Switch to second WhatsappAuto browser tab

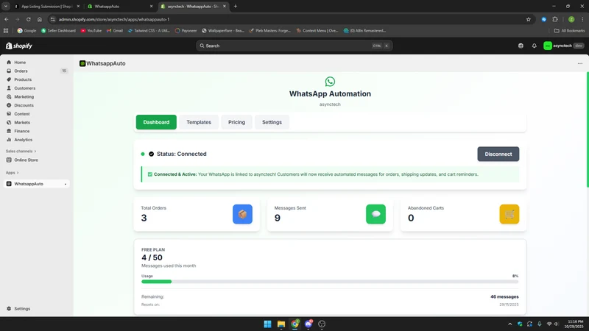[119, 7]
